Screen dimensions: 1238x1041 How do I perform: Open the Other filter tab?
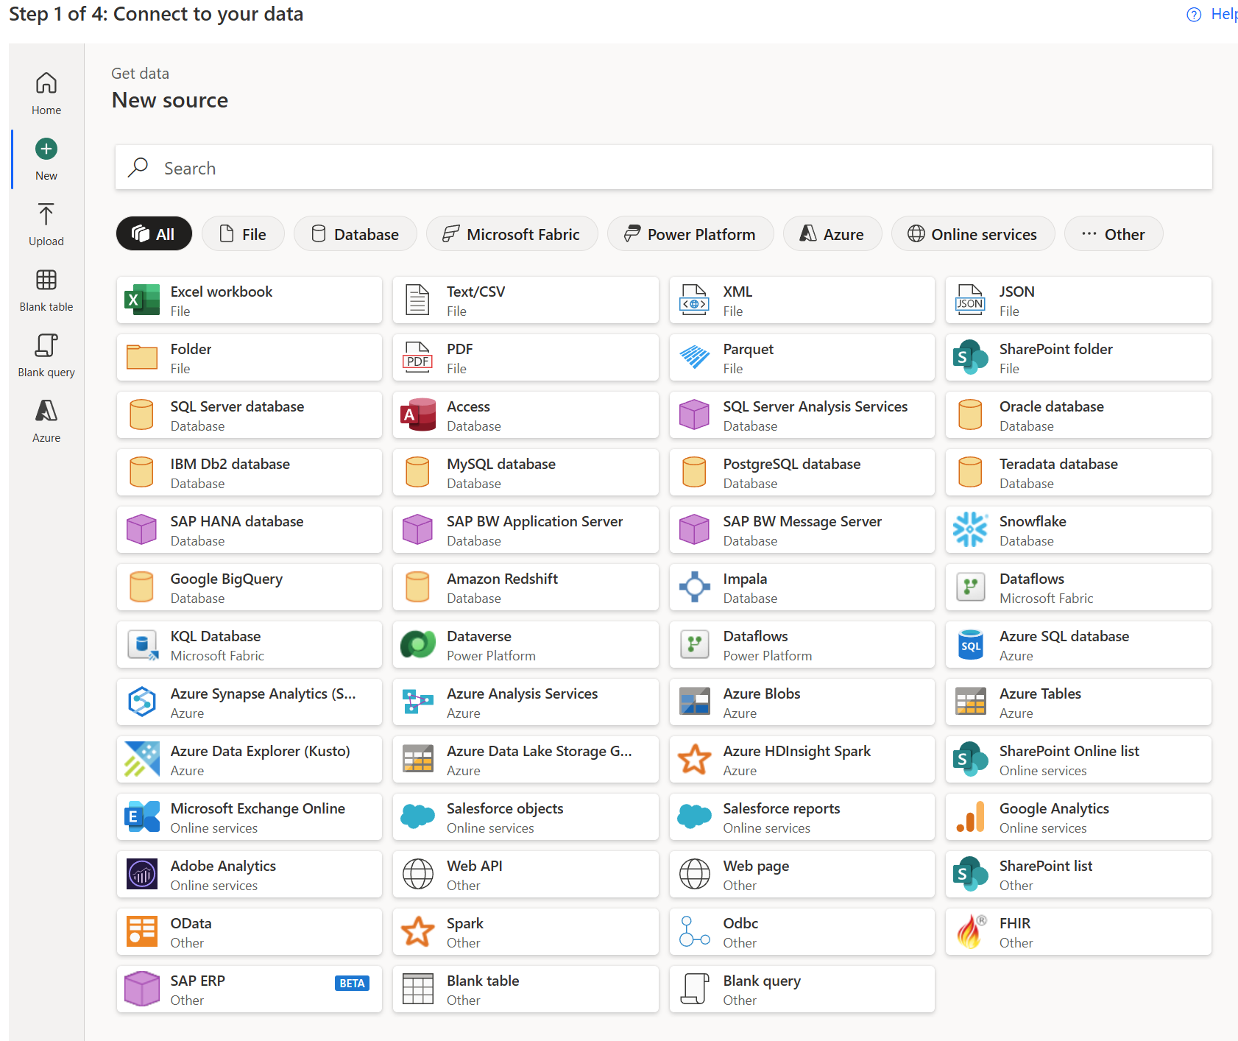coord(1114,234)
